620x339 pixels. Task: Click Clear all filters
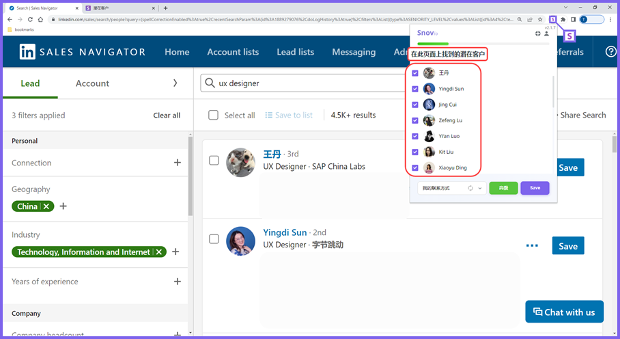[167, 116]
